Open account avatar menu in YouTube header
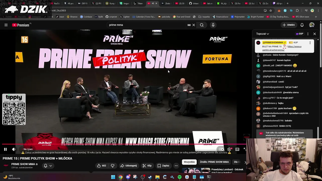The image size is (322, 181). point(312,25)
